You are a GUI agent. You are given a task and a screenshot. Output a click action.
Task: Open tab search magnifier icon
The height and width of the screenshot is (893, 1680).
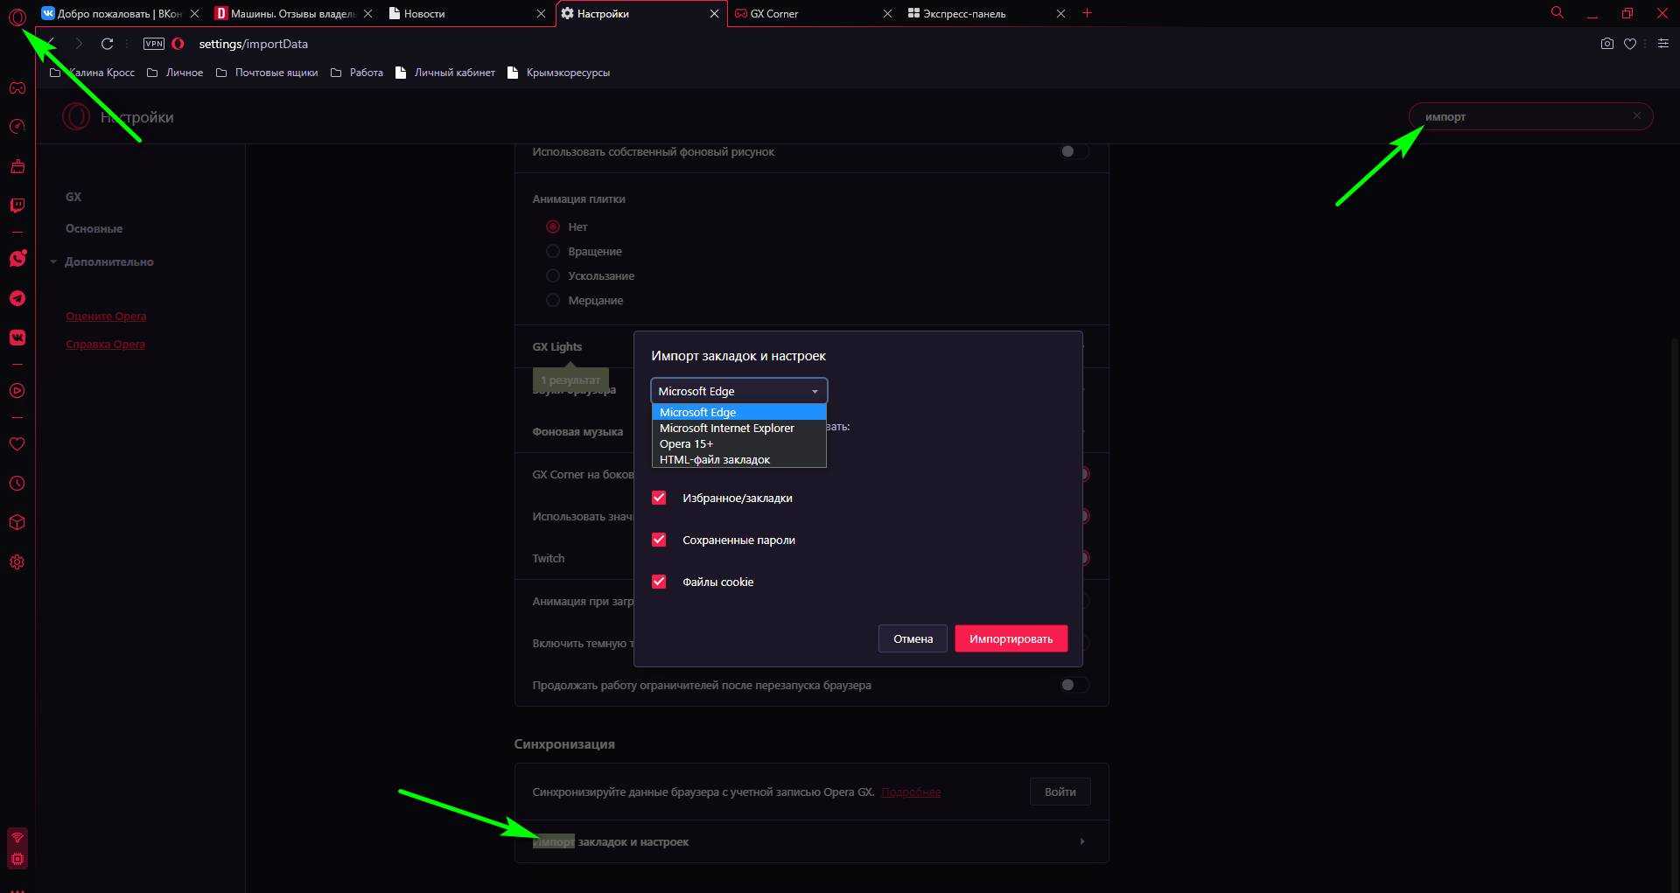click(x=1557, y=13)
